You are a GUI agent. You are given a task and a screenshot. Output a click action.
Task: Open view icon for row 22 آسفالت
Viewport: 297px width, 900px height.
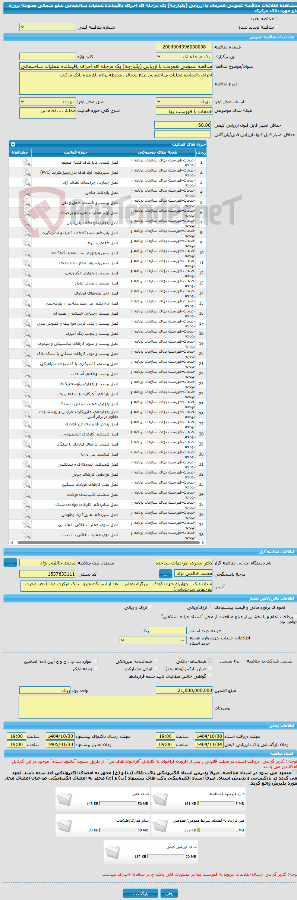coord(26,374)
